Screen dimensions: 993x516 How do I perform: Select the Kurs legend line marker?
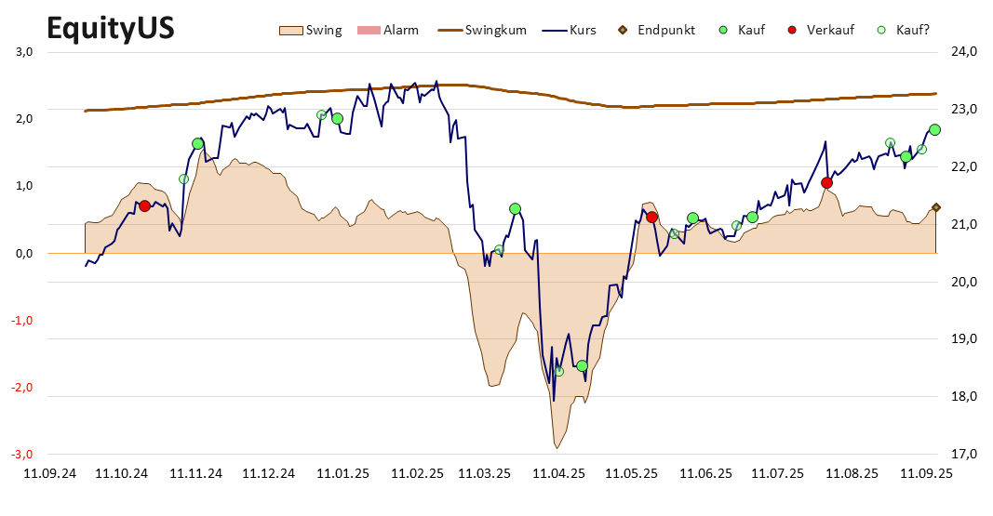554,31
